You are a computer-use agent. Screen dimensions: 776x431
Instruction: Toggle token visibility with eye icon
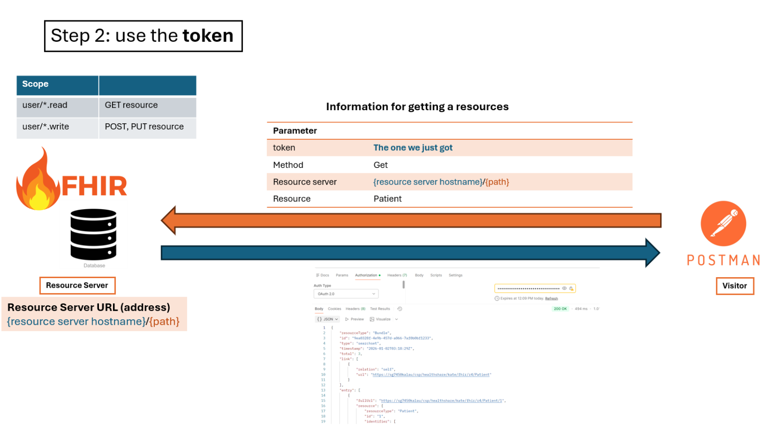click(564, 288)
